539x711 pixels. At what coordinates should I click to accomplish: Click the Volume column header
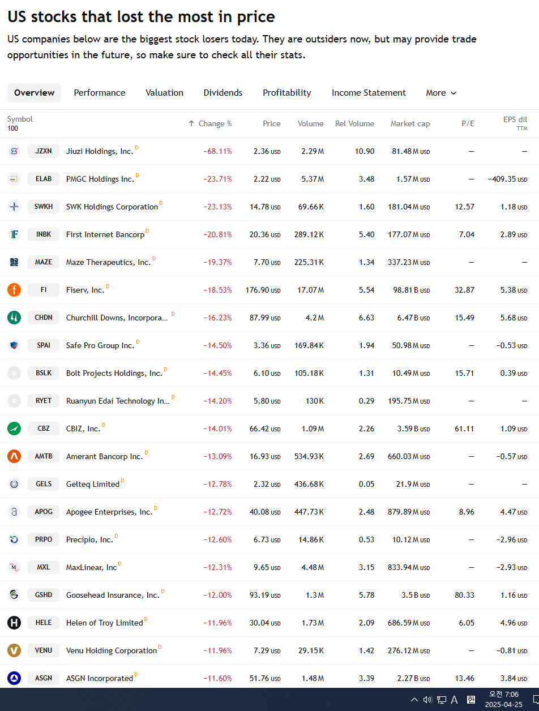pos(311,123)
